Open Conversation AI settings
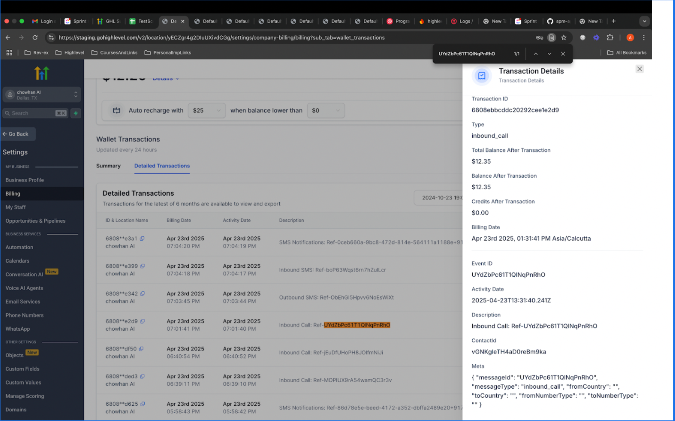This screenshot has width=675, height=421. (x=24, y=274)
